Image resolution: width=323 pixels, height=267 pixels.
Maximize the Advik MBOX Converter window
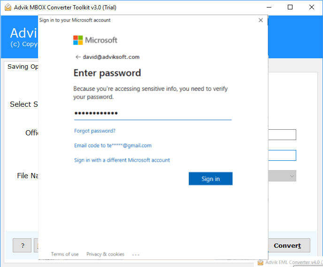pos(290,7)
